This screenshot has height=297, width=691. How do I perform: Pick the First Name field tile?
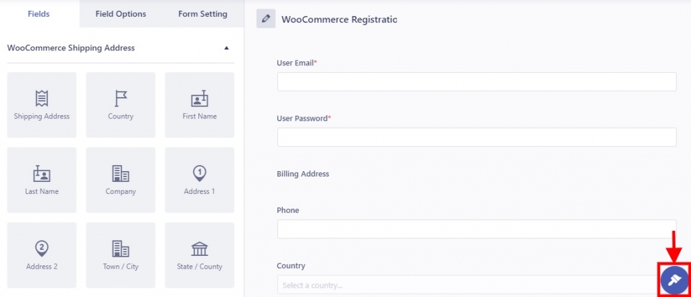pos(200,104)
